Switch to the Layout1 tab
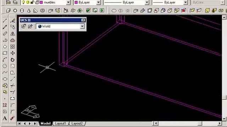 pyautogui.click(x=61, y=123)
